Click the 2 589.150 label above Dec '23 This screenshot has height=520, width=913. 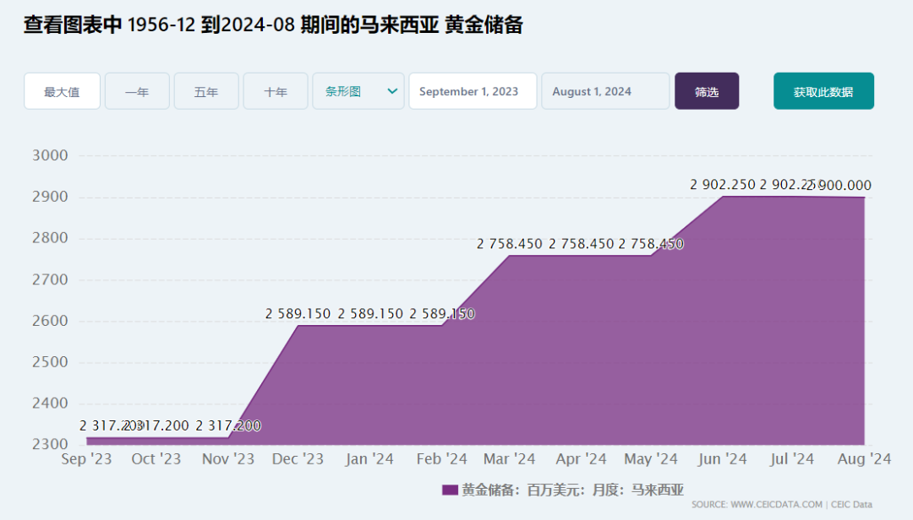coord(298,314)
